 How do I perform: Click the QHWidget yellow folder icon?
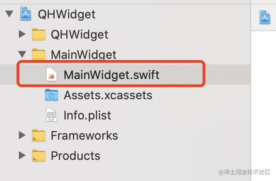[x=39, y=34]
